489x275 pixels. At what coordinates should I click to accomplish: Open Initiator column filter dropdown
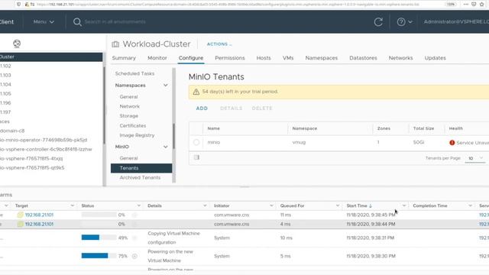point(271,205)
